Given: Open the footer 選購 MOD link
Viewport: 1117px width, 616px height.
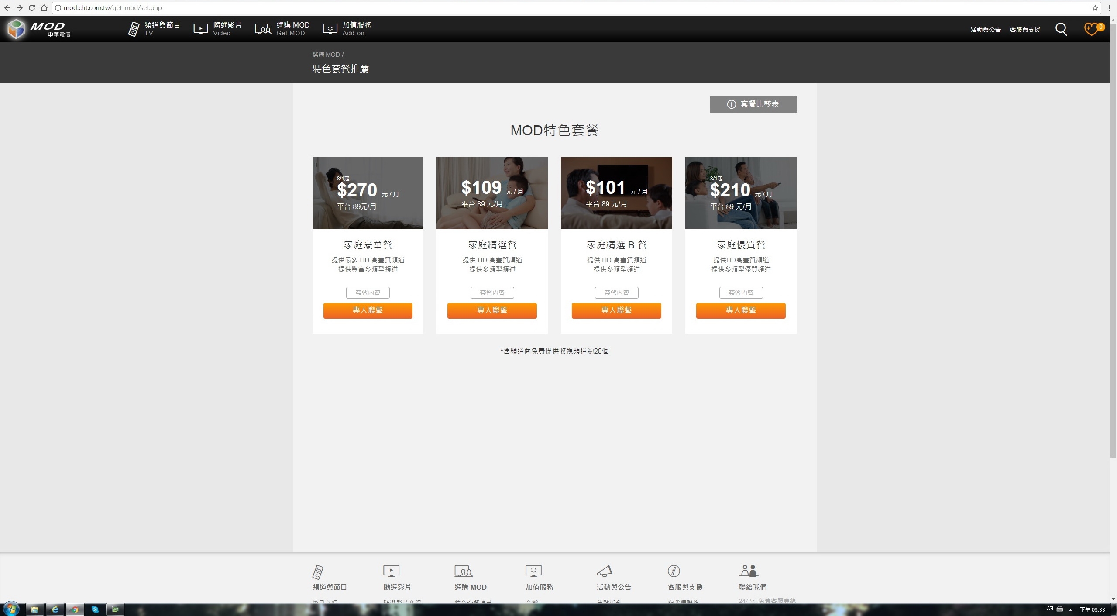Looking at the screenshot, I should (470, 587).
